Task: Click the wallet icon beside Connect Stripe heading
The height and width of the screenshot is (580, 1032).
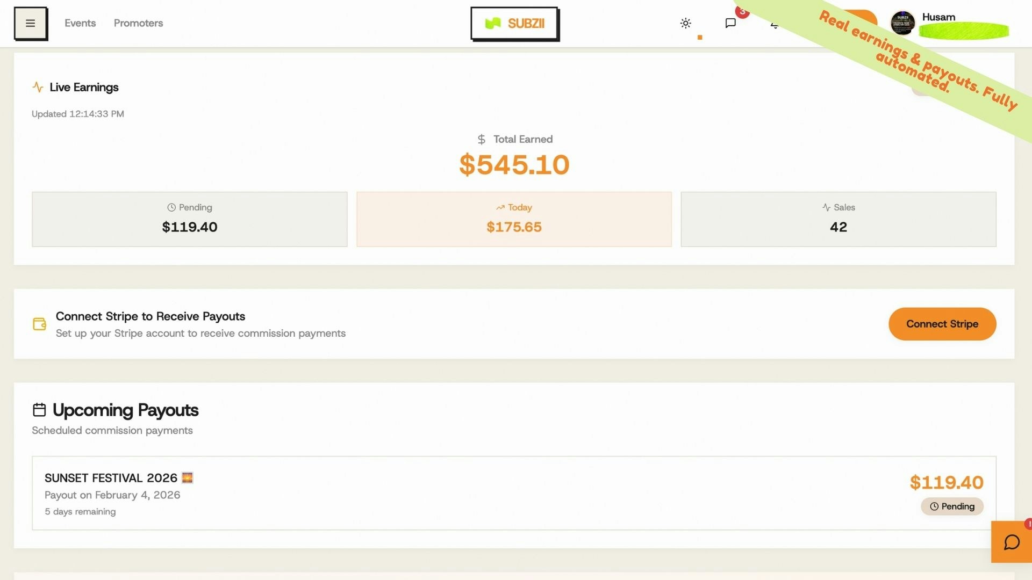Action: click(x=39, y=324)
